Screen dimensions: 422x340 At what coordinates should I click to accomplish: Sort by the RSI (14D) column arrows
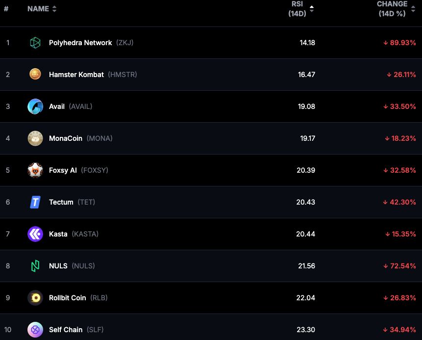pyautogui.click(x=312, y=9)
